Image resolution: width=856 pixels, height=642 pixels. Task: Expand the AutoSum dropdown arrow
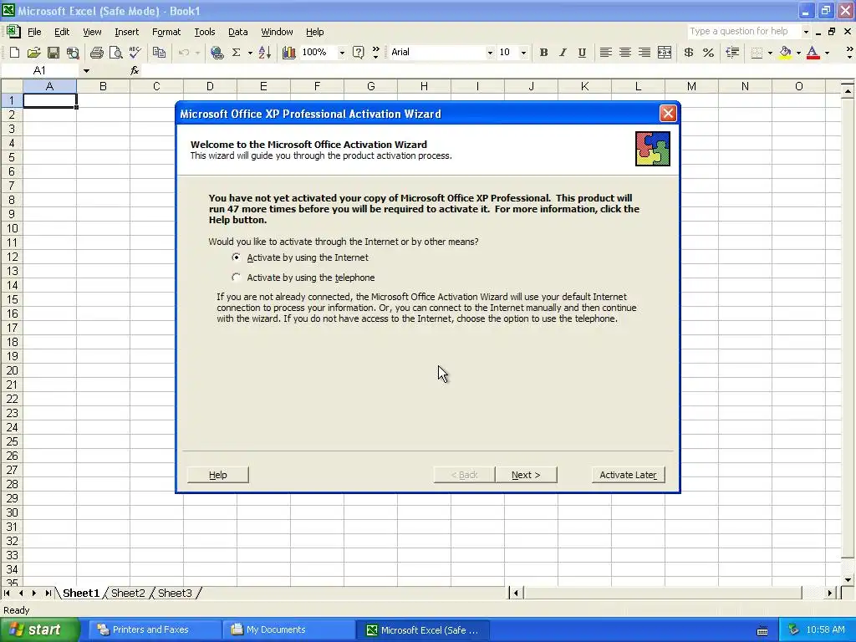point(250,53)
